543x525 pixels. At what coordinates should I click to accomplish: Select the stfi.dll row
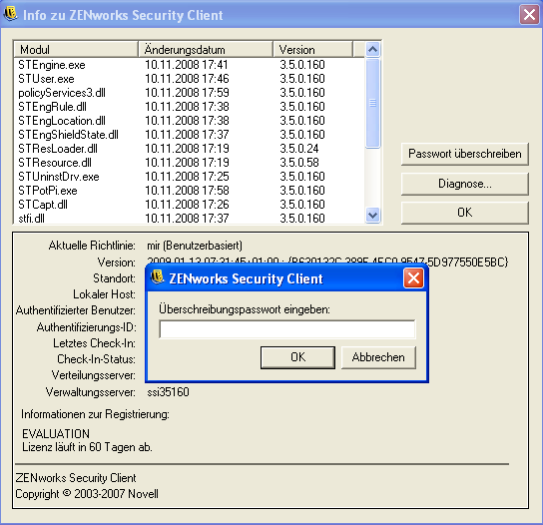[189, 219]
